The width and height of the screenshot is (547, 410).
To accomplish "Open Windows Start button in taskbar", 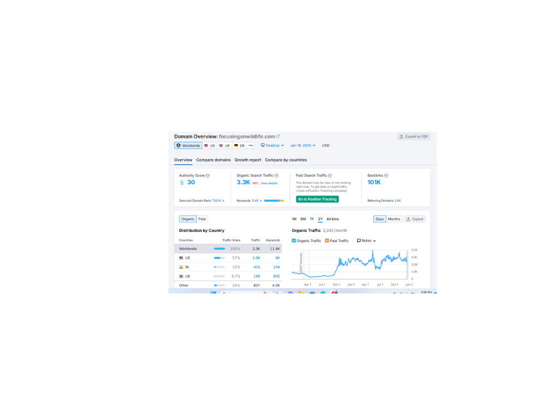I will [x=213, y=292].
